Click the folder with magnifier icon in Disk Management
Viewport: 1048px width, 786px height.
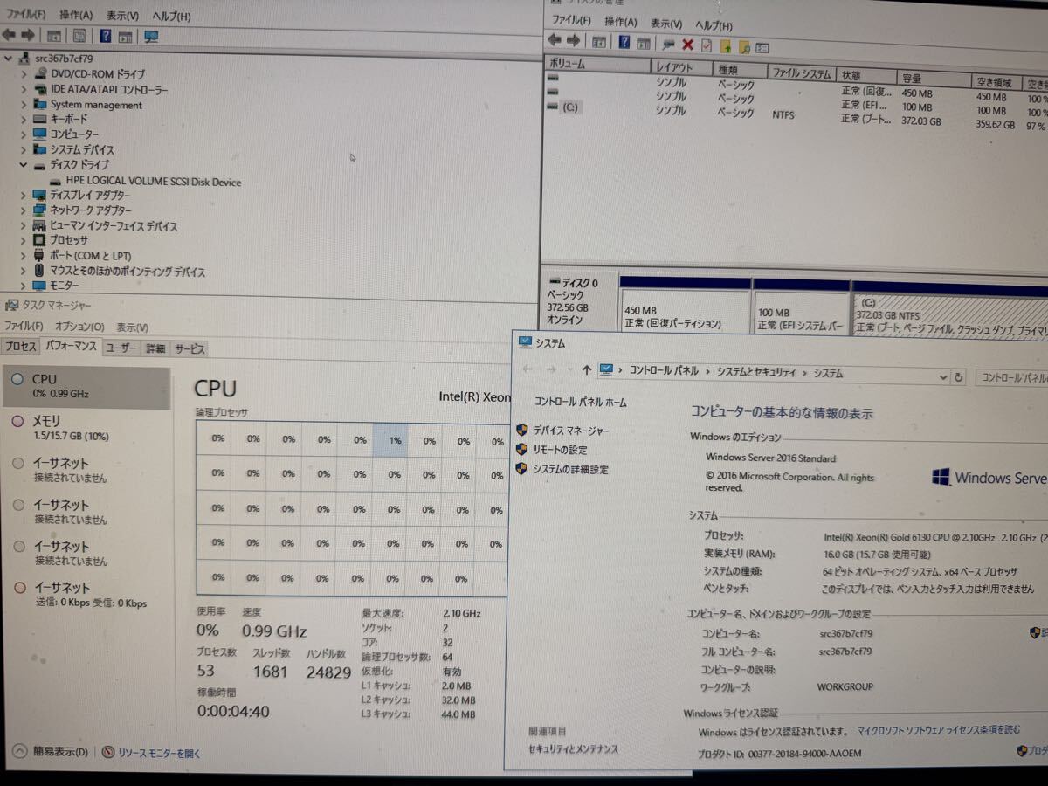point(744,46)
